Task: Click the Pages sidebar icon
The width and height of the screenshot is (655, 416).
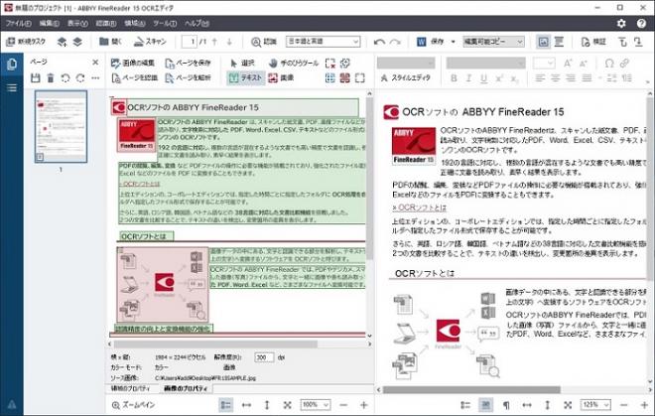Action: pyautogui.click(x=12, y=65)
